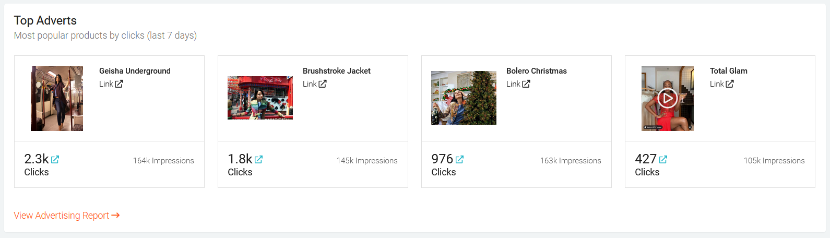Image resolution: width=830 pixels, height=238 pixels.
Task: Open the Brushstroke Jacket advert thumbnail
Action: tap(260, 98)
